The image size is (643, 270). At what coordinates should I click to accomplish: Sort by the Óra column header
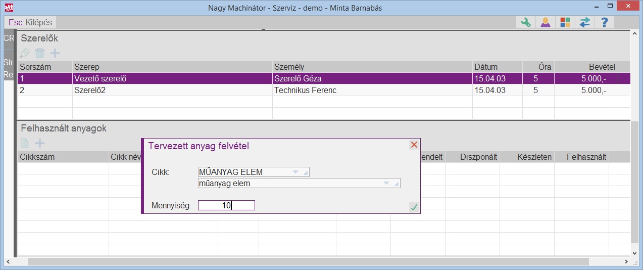538,67
